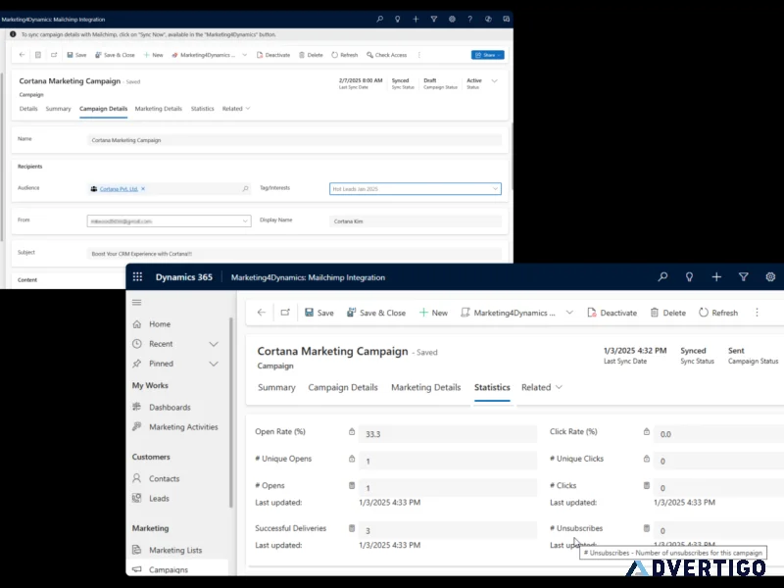The height and width of the screenshot is (588, 784).
Task: Click the lock icon beside Open Rate
Action: (352, 431)
